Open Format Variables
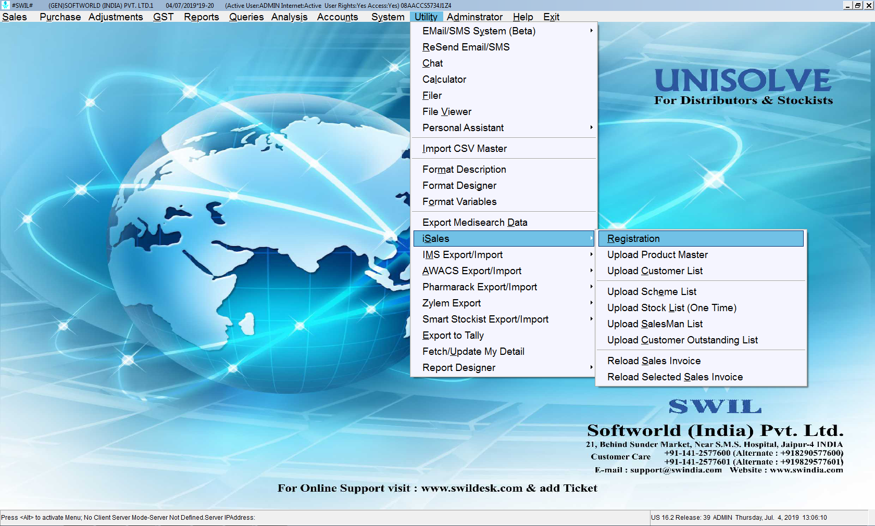 click(504, 201)
